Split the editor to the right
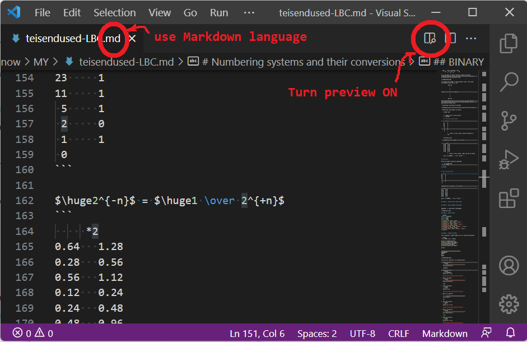The image size is (527, 342). pos(450,38)
